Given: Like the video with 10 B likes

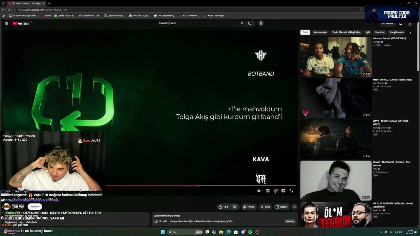Looking at the screenshot, I should [223, 207].
